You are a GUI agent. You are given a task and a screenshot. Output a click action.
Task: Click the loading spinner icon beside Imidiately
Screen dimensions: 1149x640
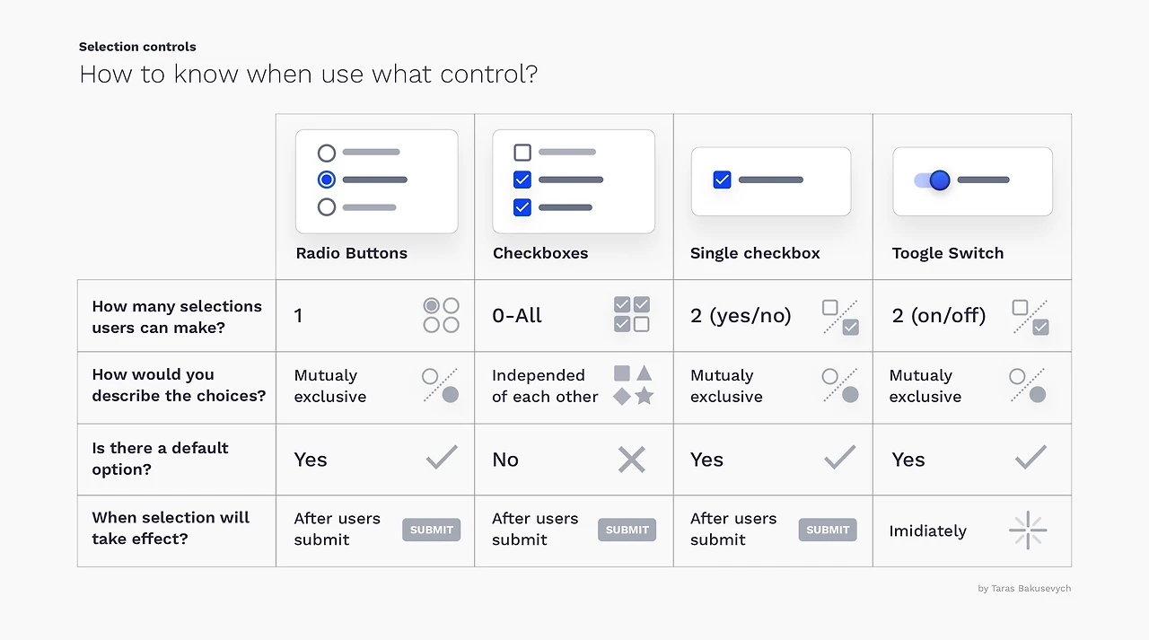(1028, 530)
